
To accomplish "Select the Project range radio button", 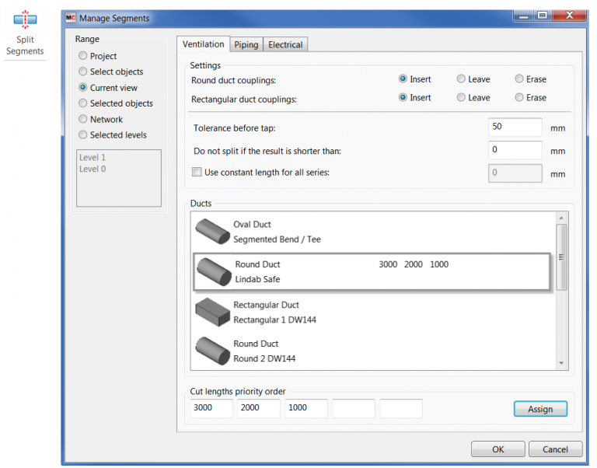I will pyautogui.click(x=83, y=56).
